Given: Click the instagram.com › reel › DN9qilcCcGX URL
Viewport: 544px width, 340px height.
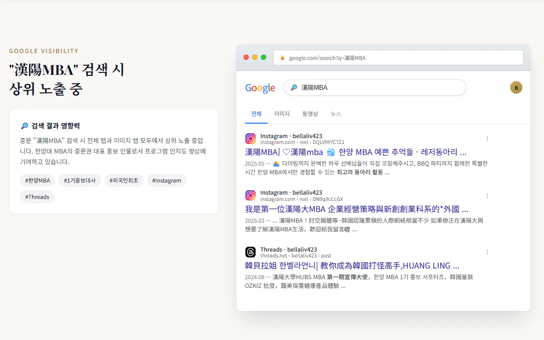Looking at the screenshot, I should [301, 199].
